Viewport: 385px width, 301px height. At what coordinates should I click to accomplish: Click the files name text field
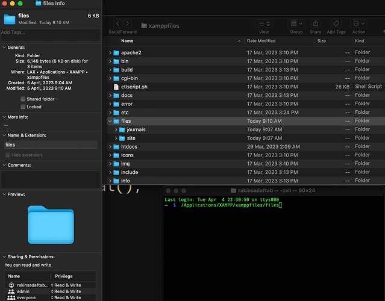51,144
